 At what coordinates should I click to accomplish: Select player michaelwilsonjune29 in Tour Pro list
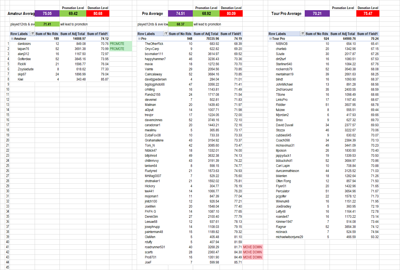pos(289,237)
